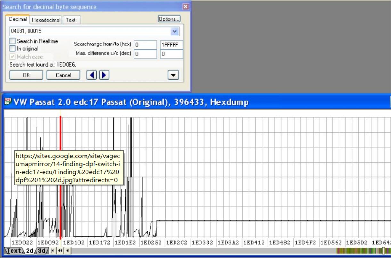The height and width of the screenshot is (258, 391).
Task: Open the search Options dialog
Action: (x=169, y=19)
